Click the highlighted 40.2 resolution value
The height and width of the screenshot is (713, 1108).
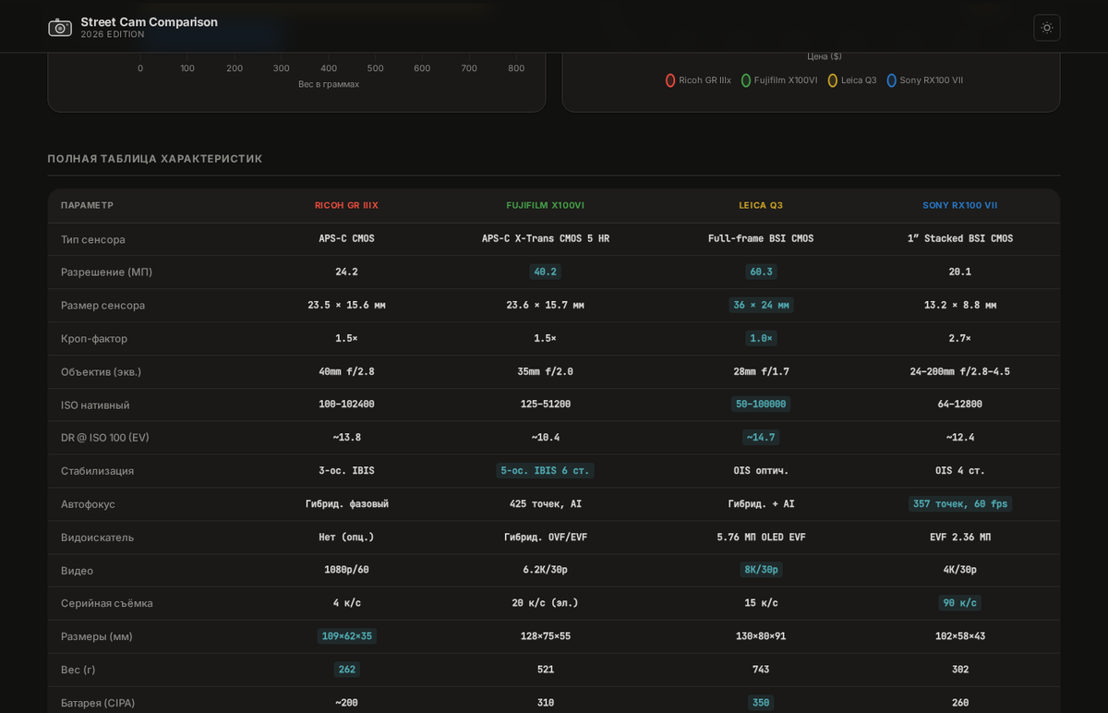[x=545, y=272]
